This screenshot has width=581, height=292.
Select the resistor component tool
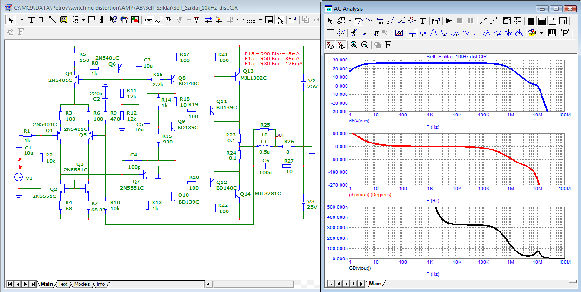tap(20, 20)
